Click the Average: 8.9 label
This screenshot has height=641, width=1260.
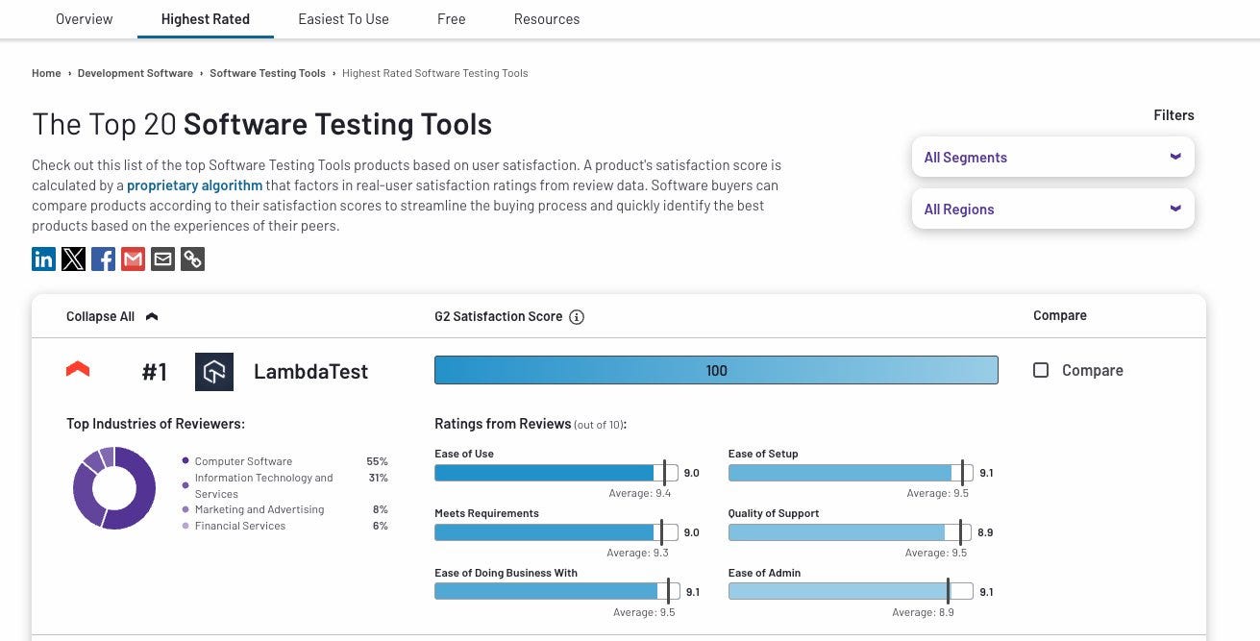[923, 612]
